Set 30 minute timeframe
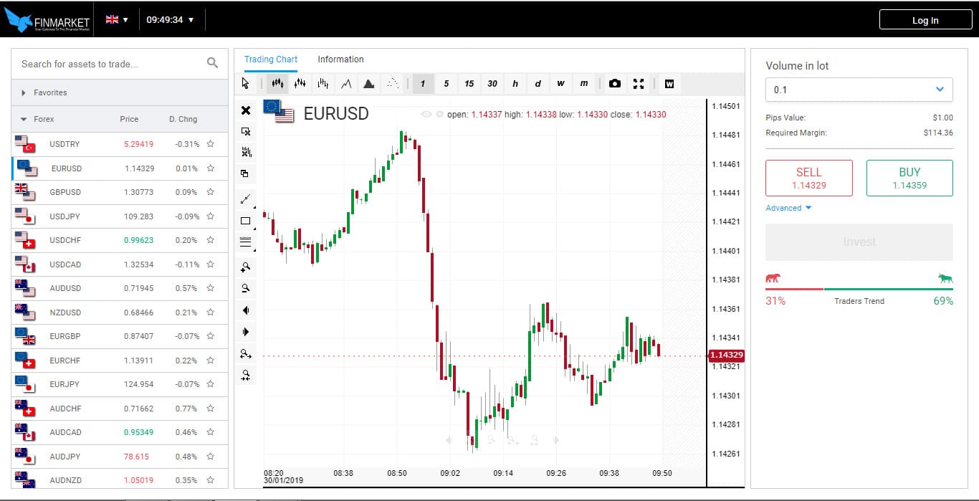This screenshot has height=501, width=979. tap(492, 84)
